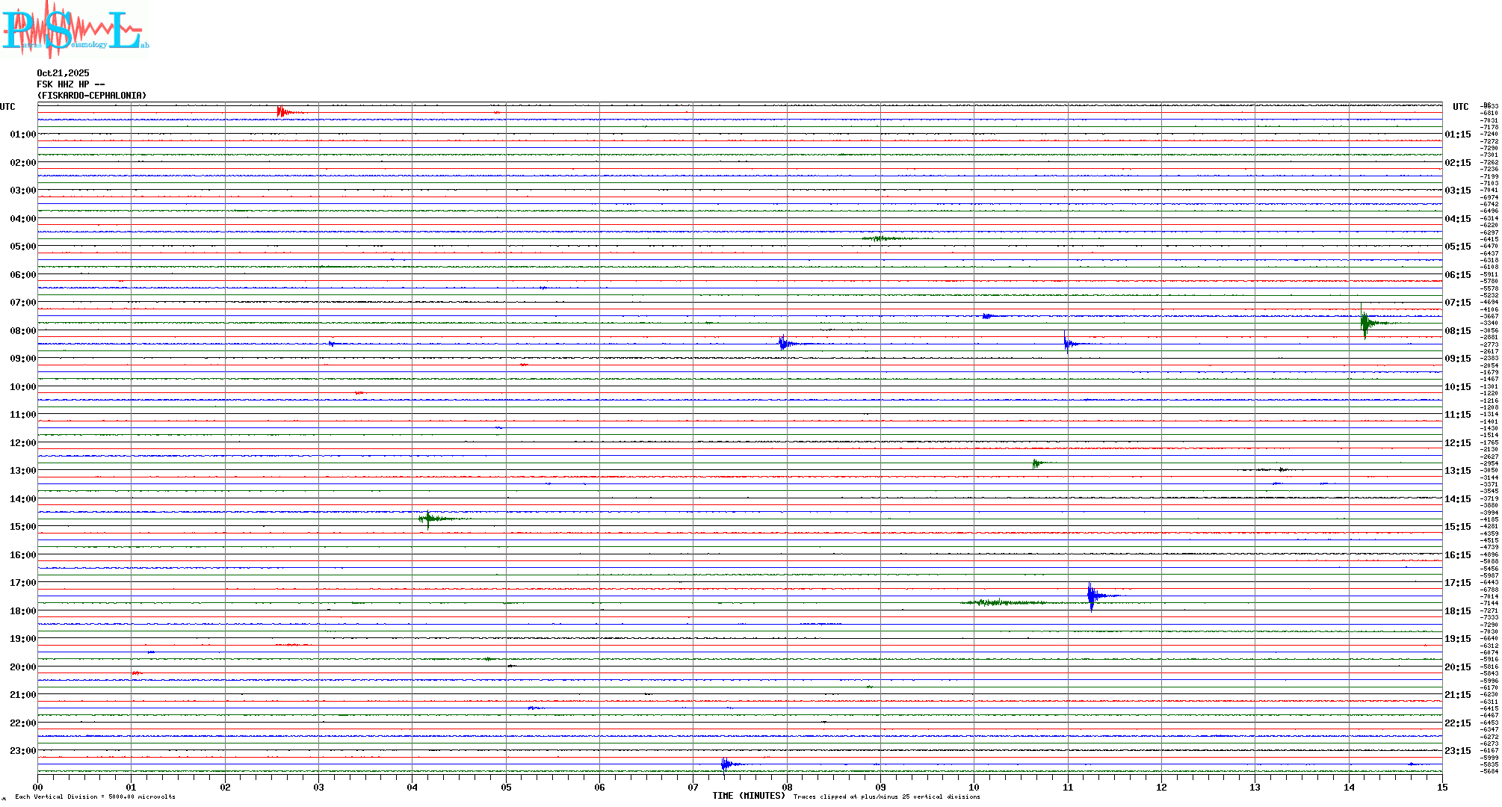Click the large green event near minute 14
Screen dimensions: 1502x807
tap(1365, 323)
